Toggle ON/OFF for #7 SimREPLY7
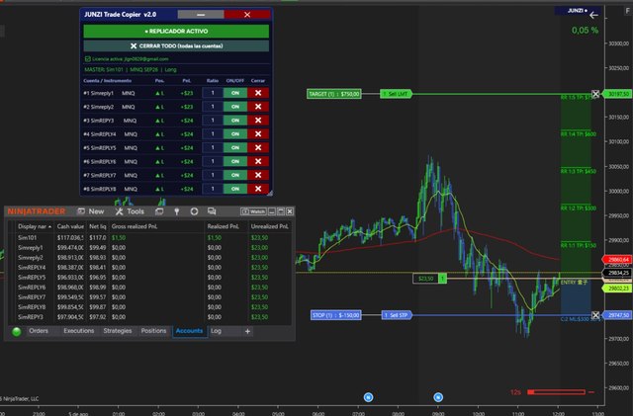The height and width of the screenshot is (416, 633). coord(235,175)
